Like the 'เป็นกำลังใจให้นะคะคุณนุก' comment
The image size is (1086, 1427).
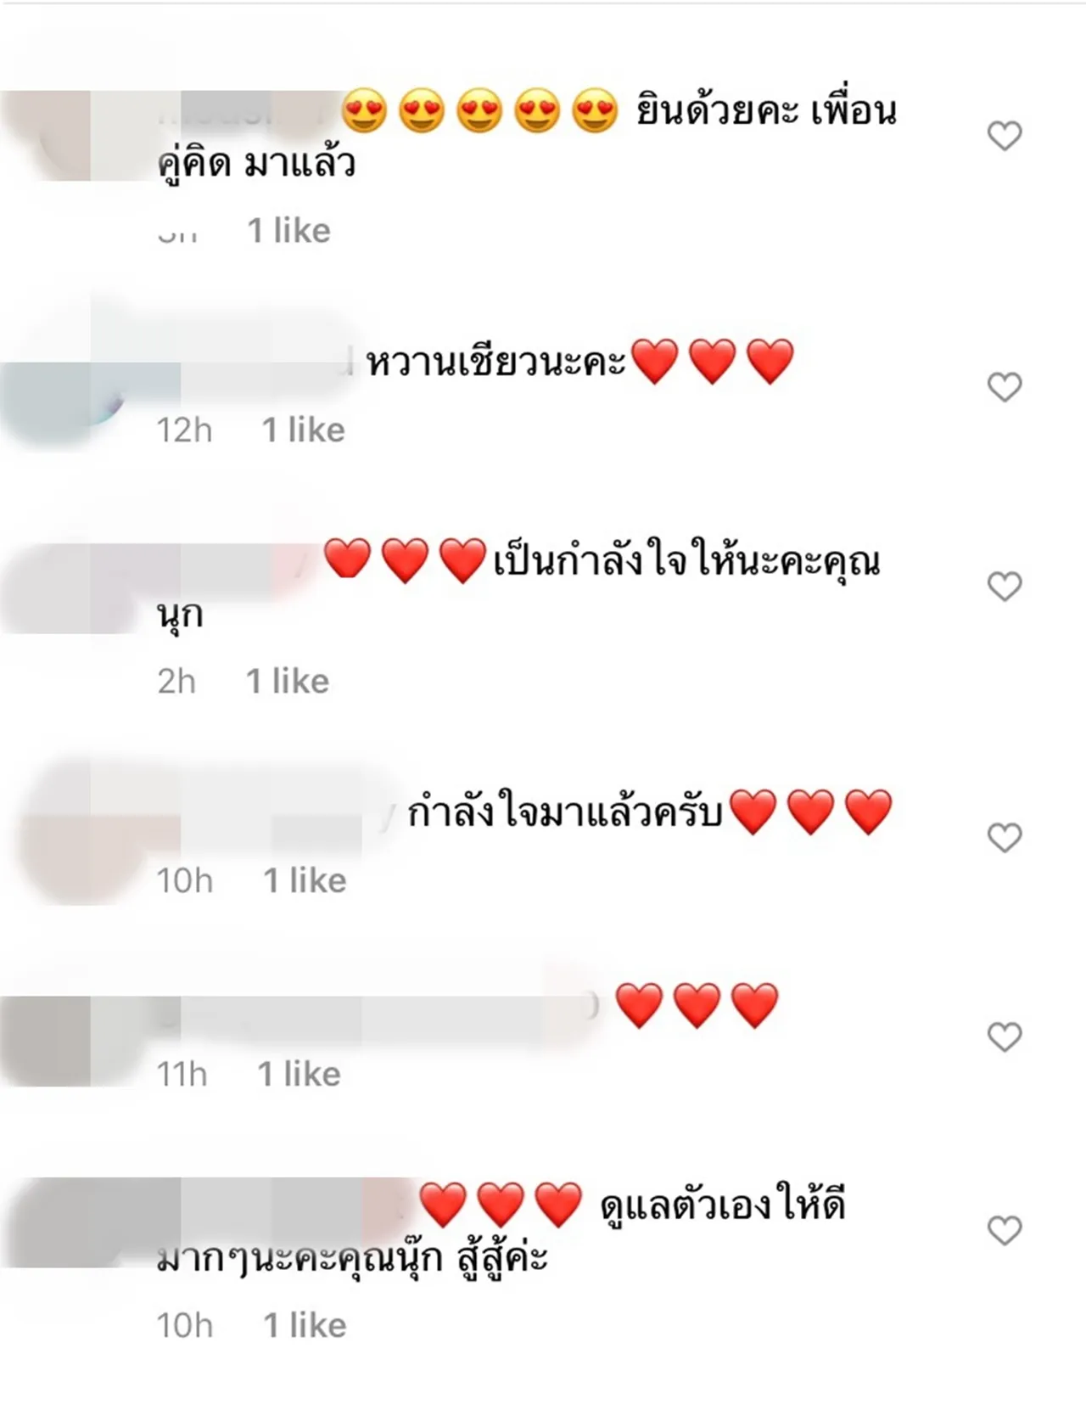point(1005,587)
